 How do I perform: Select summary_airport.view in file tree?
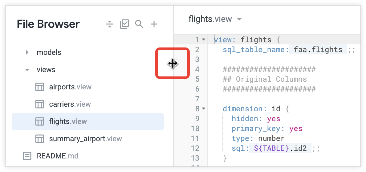pyautogui.click(x=85, y=139)
